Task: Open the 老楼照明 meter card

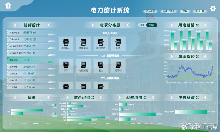Action: tap(83, 66)
